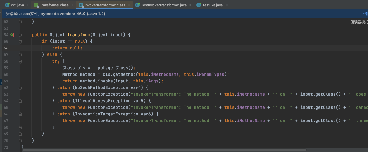This screenshot has height=152, width=368.
Task: Collapse the if block at line 55
Action: tap(20, 41)
